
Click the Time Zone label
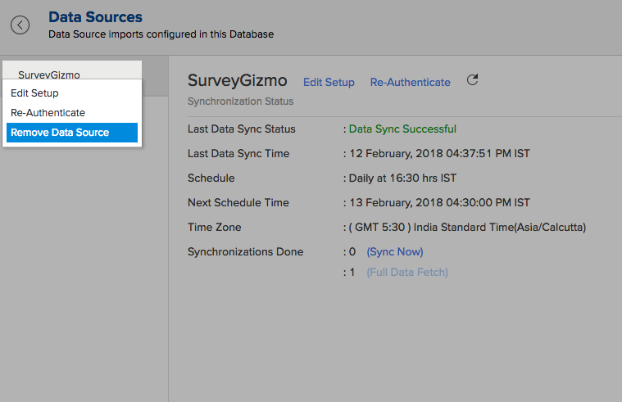pos(214,227)
